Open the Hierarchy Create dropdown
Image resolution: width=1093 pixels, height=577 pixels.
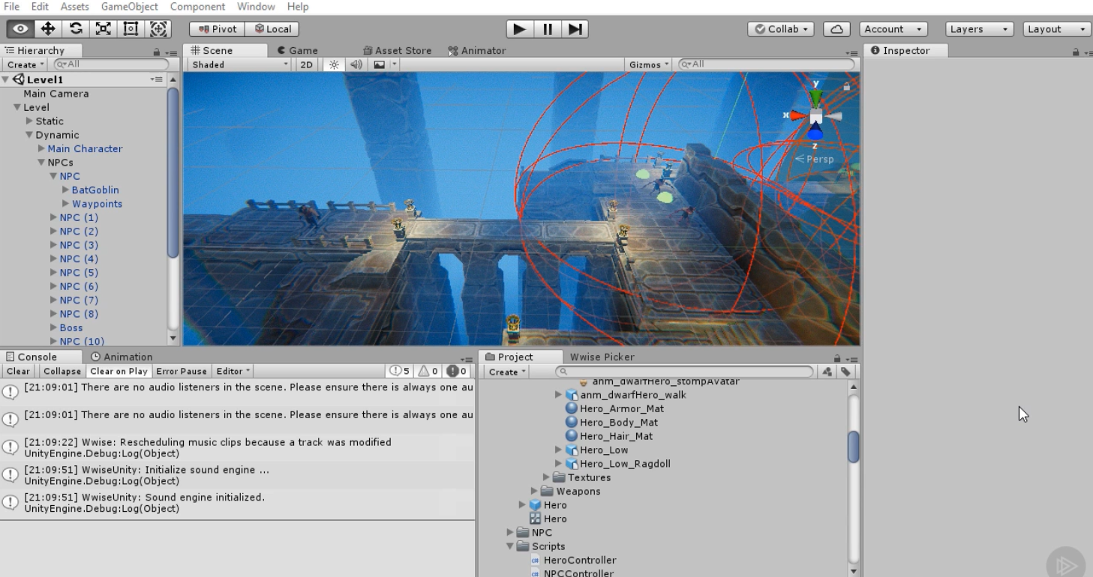coord(26,64)
